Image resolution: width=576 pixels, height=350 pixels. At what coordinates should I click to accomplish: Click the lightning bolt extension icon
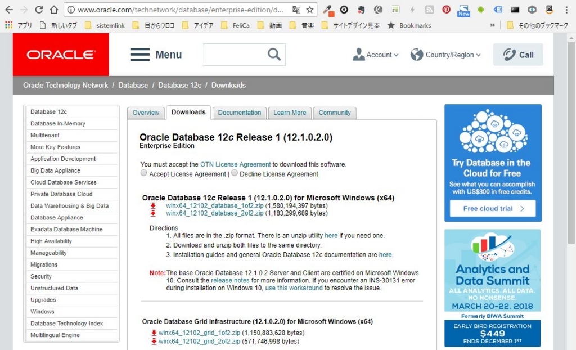coord(412,10)
